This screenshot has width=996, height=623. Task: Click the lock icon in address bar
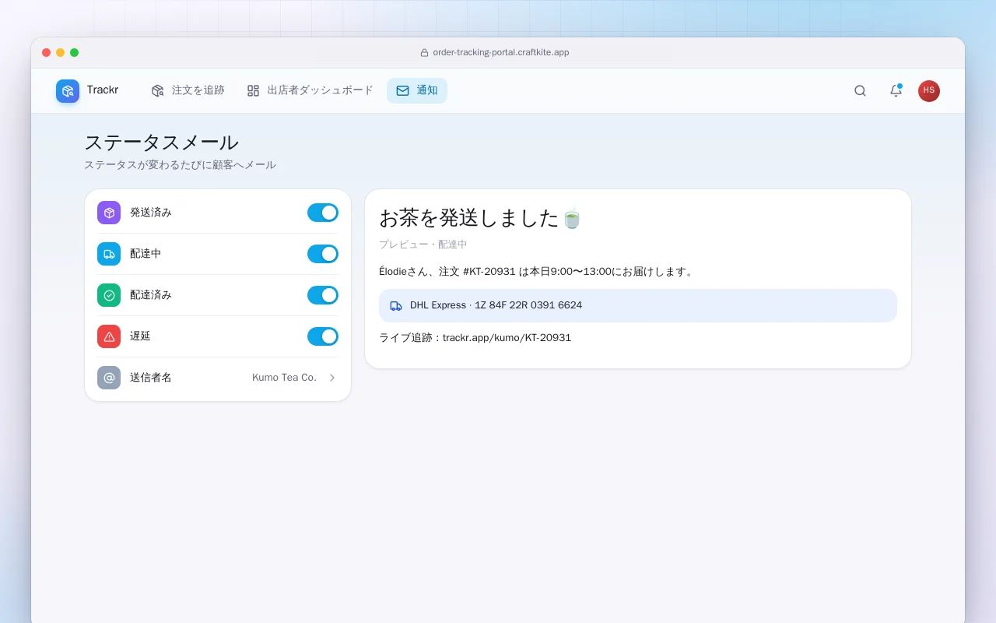click(x=424, y=53)
